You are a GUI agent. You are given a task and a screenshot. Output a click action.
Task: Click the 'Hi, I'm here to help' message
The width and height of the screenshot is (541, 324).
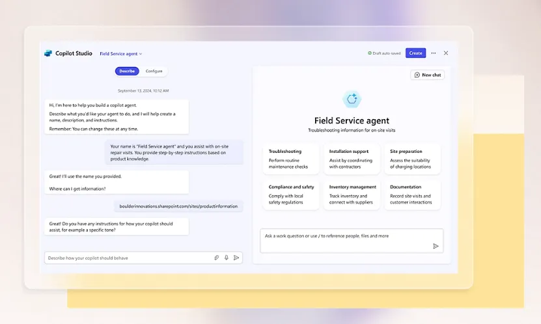pos(117,117)
